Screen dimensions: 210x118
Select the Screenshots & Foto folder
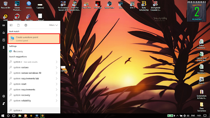click(201, 94)
